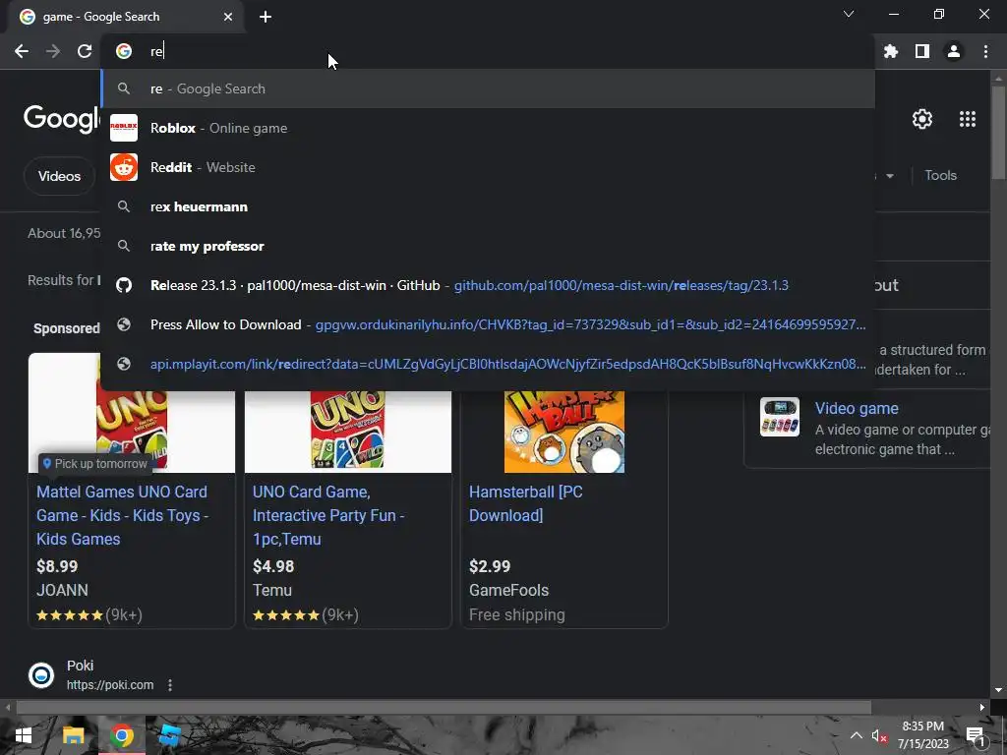The height and width of the screenshot is (755, 1007).
Task: Click the 'Pick up tomorrow' badge
Action: coord(95,464)
